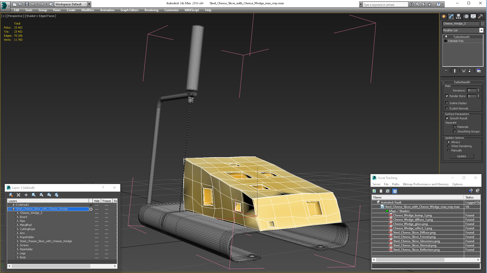Toggle Render Iters checkbox
487x273 pixels.
click(x=447, y=96)
